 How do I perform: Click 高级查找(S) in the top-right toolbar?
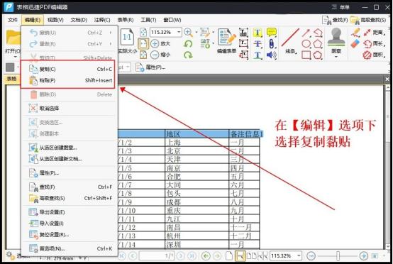point(368,20)
